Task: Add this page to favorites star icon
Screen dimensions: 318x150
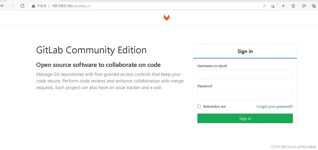Action: 273,6
